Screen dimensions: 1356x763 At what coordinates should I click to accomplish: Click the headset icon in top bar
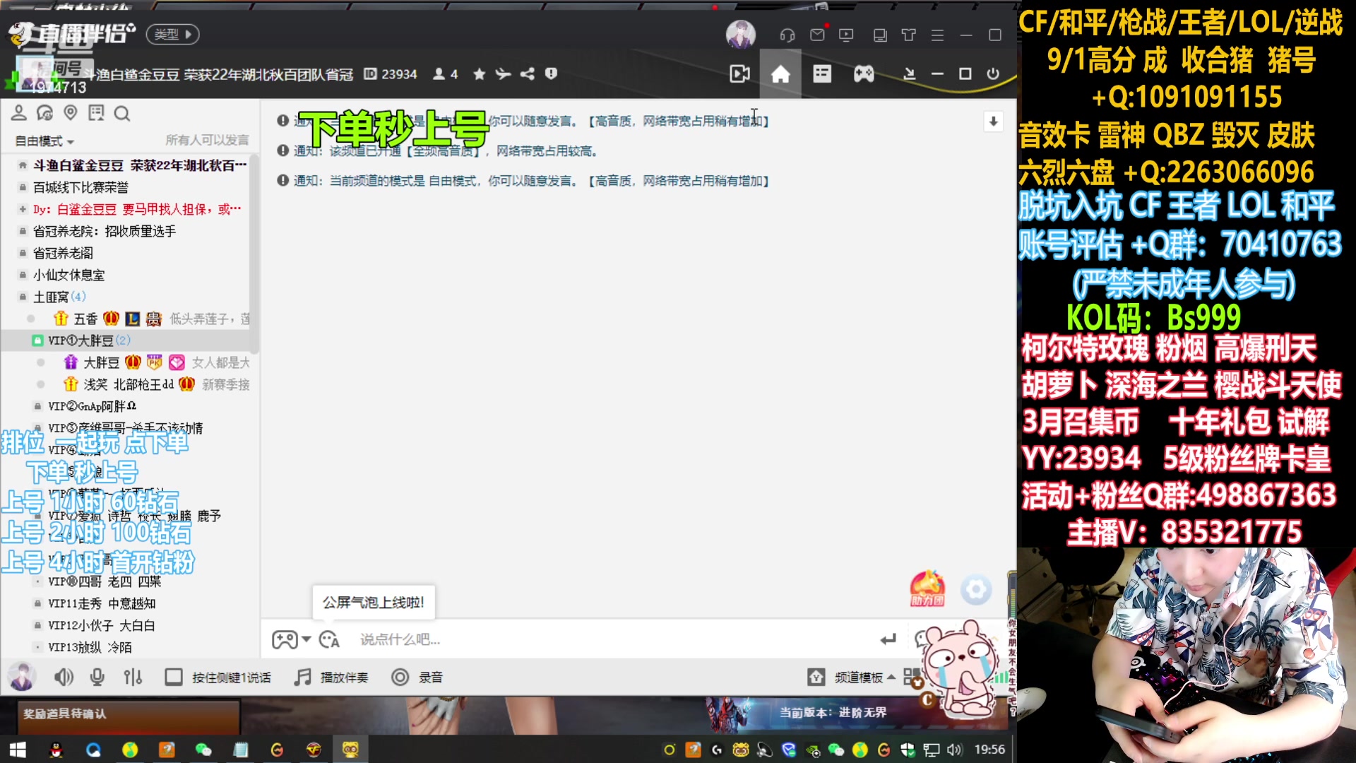coord(787,35)
